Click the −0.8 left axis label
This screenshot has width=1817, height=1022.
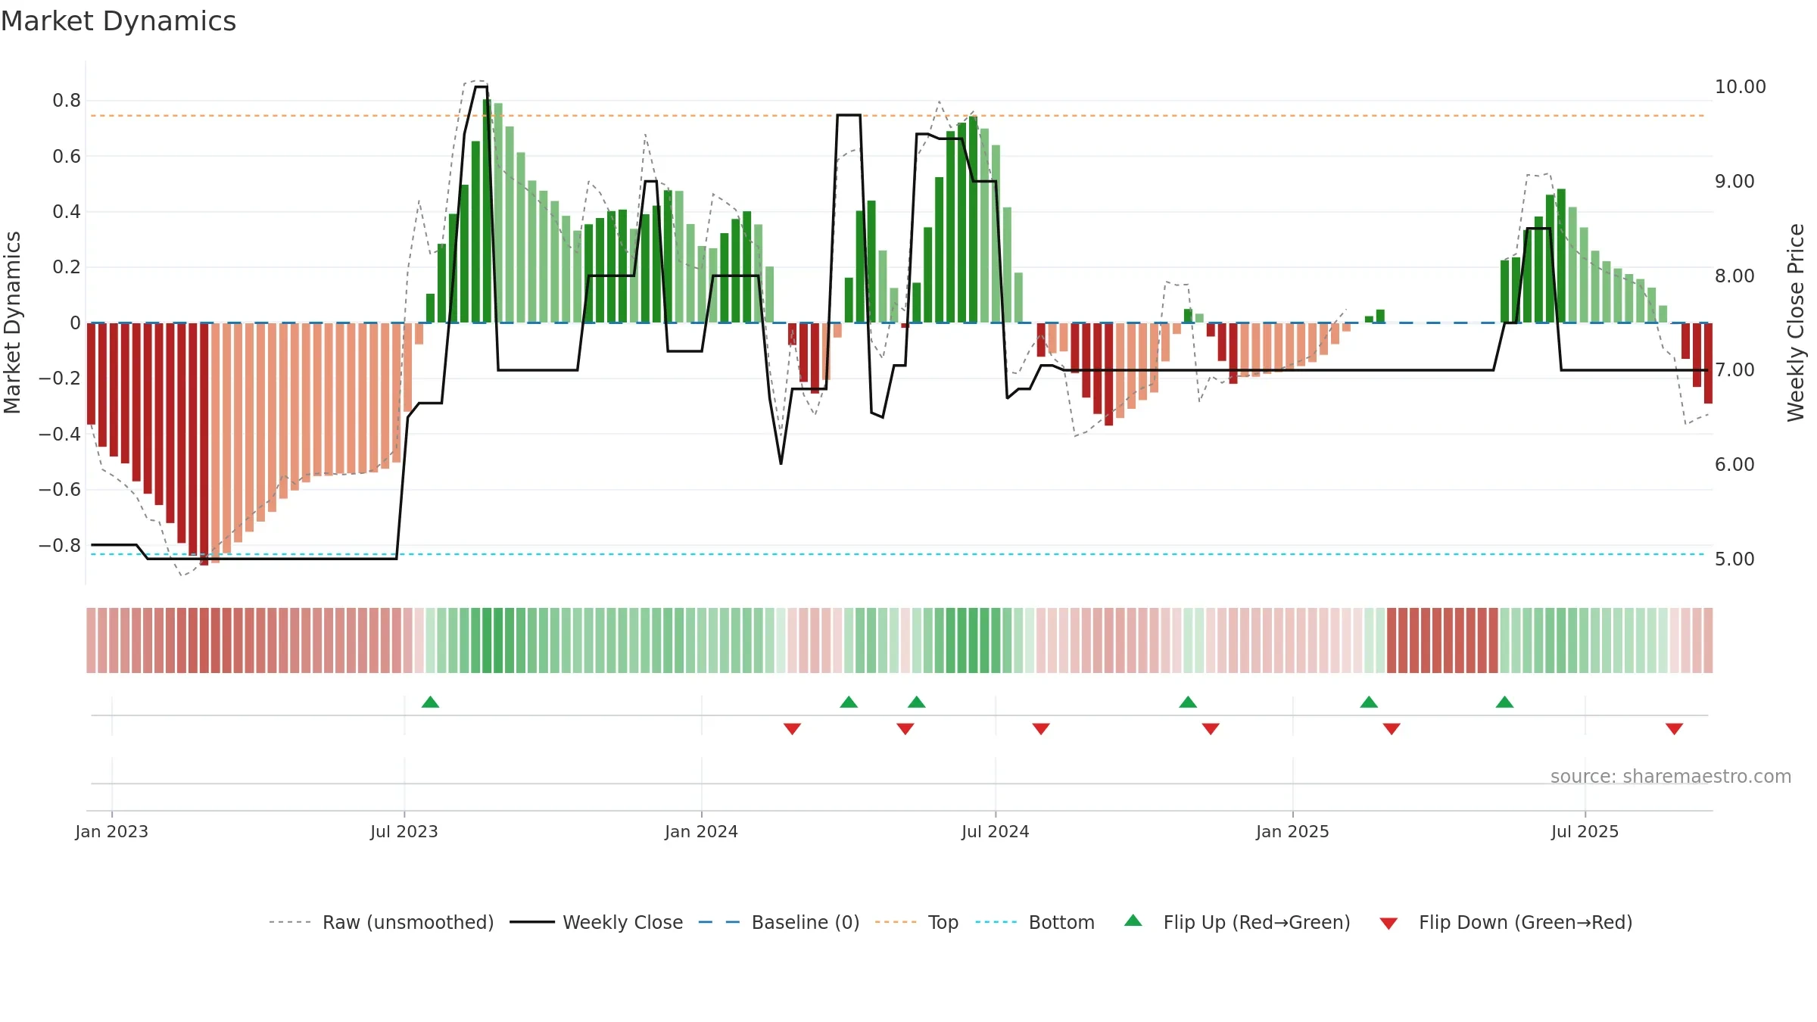(x=60, y=546)
